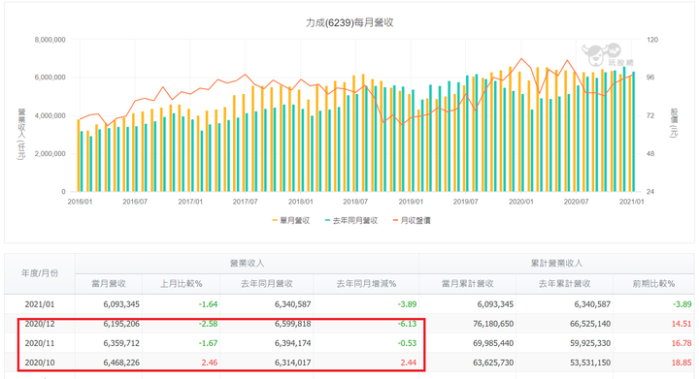Click the value 6,599,818
This screenshot has height=379, width=699.
(x=293, y=324)
